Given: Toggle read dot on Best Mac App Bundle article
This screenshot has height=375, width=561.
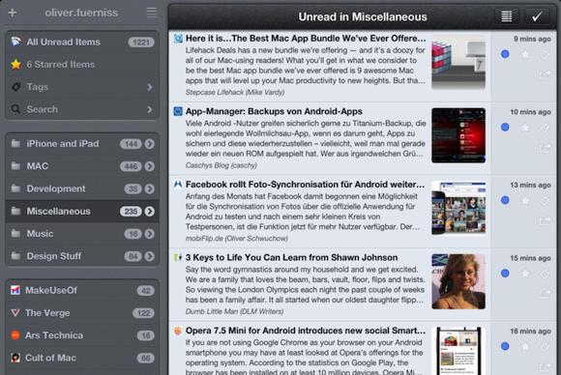Looking at the screenshot, I should click(505, 54).
